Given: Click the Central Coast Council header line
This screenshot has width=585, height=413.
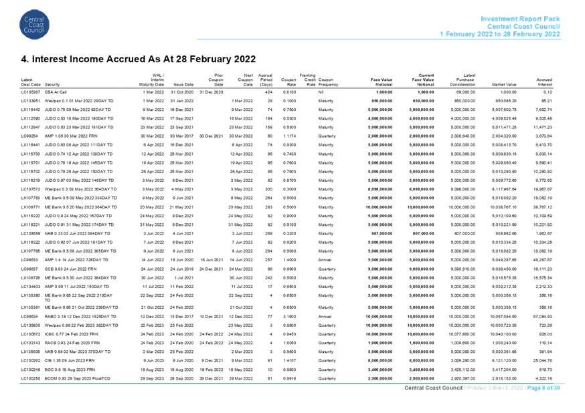Looking at the screenshot, I should 524,27.
